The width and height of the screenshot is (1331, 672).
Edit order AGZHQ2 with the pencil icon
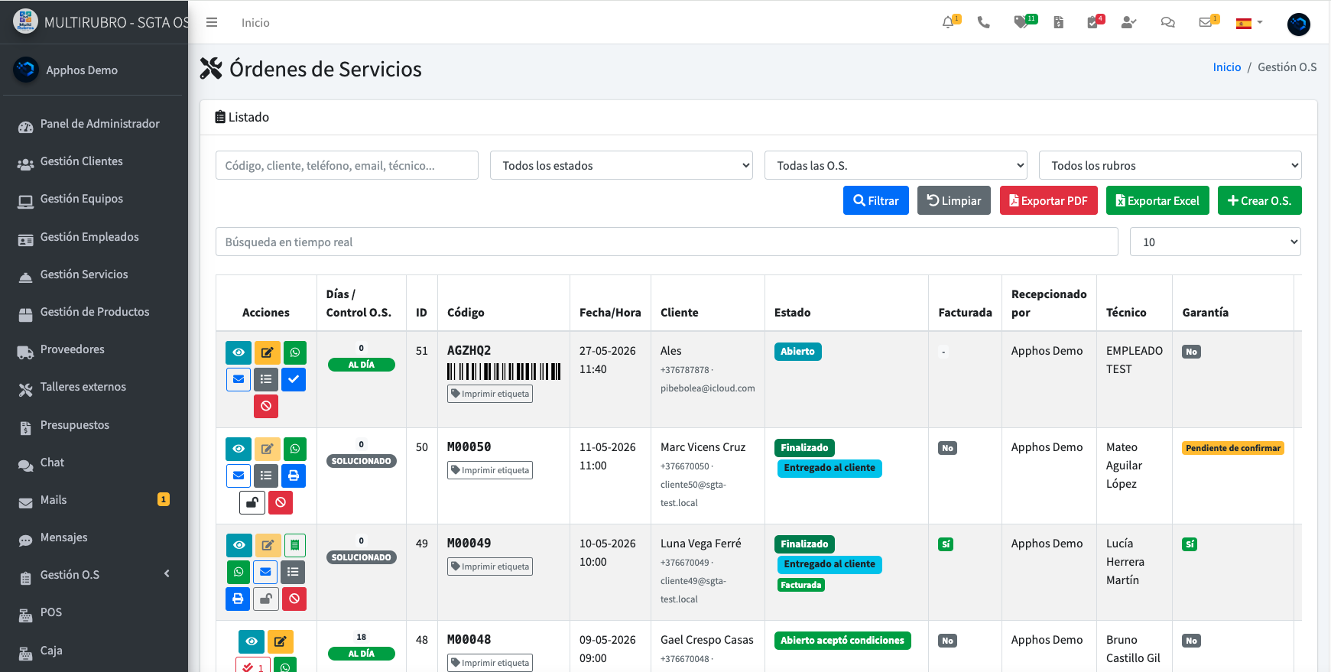coord(267,352)
